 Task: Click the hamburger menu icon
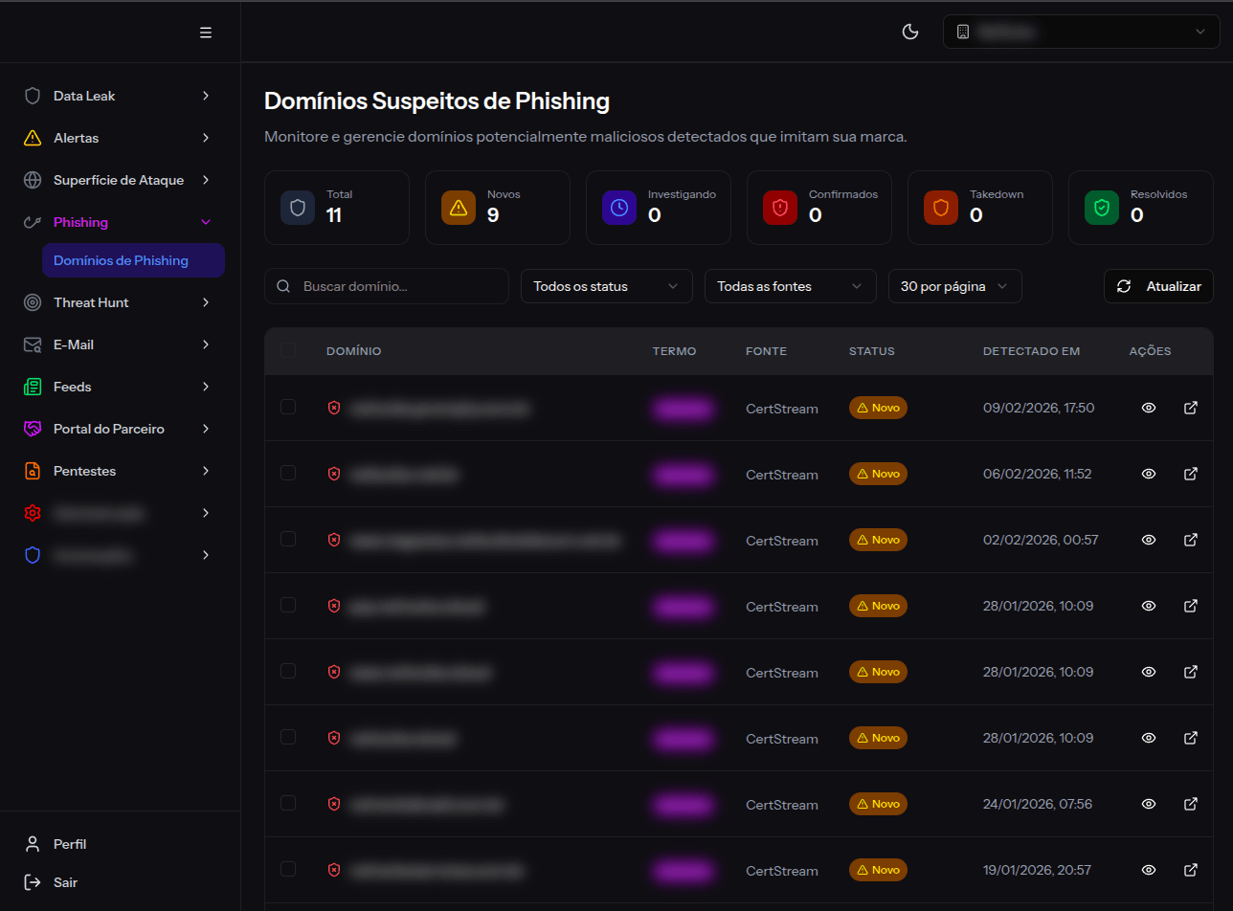tap(206, 32)
